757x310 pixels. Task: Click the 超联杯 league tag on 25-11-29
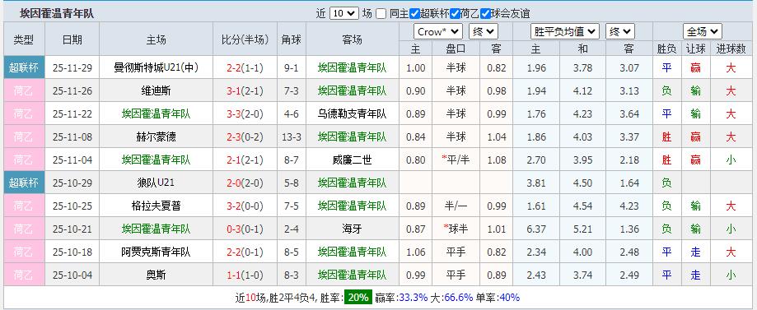tap(24, 68)
